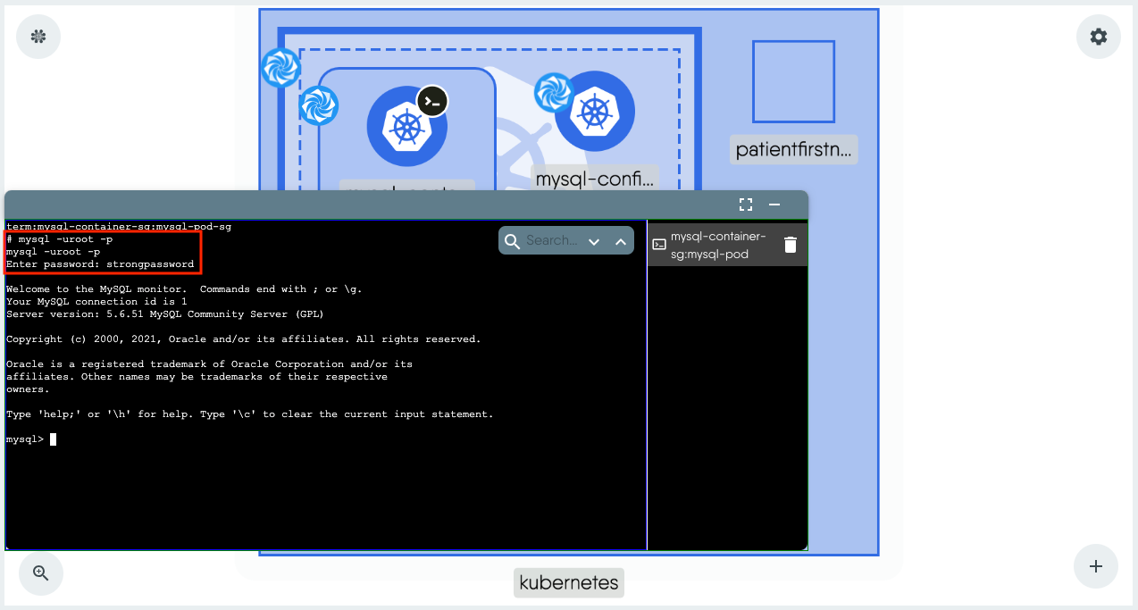Click the up chevron in the search bar
1138x610 pixels.
[x=621, y=240]
